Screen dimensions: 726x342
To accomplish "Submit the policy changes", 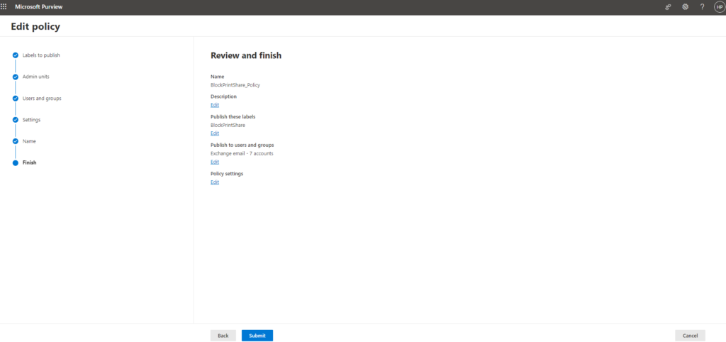I will (257, 336).
